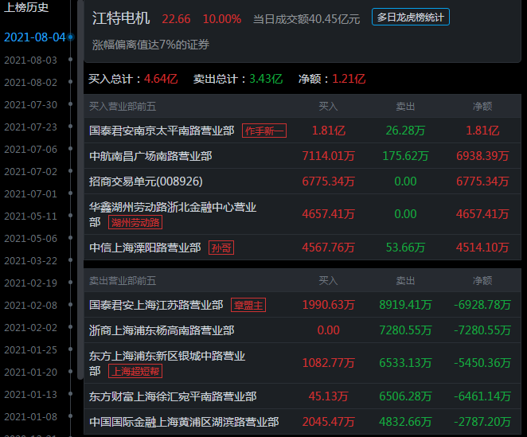This screenshot has width=527, height=437.
Task: Click the 上榜历史 heading
Action: click(26, 7)
